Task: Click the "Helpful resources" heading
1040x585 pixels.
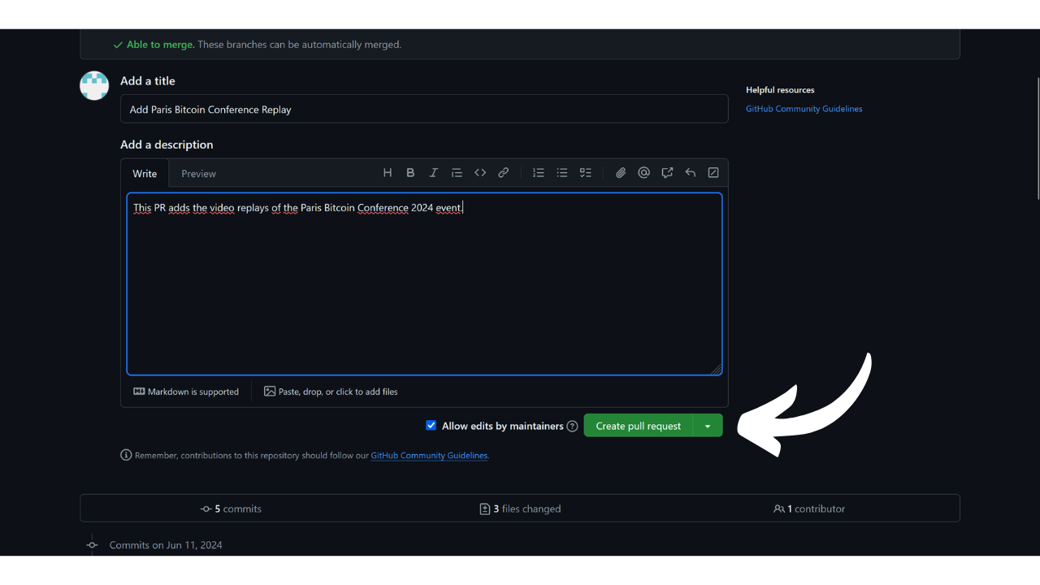Action: pyautogui.click(x=780, y=90)
